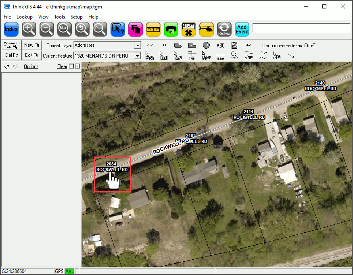
Task: Open the Advanced Tools panel
Action: point(12,45)
